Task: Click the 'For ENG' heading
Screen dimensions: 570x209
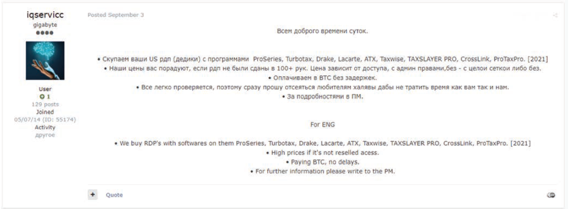Action: pyautogui.click(x=323, y=124)
